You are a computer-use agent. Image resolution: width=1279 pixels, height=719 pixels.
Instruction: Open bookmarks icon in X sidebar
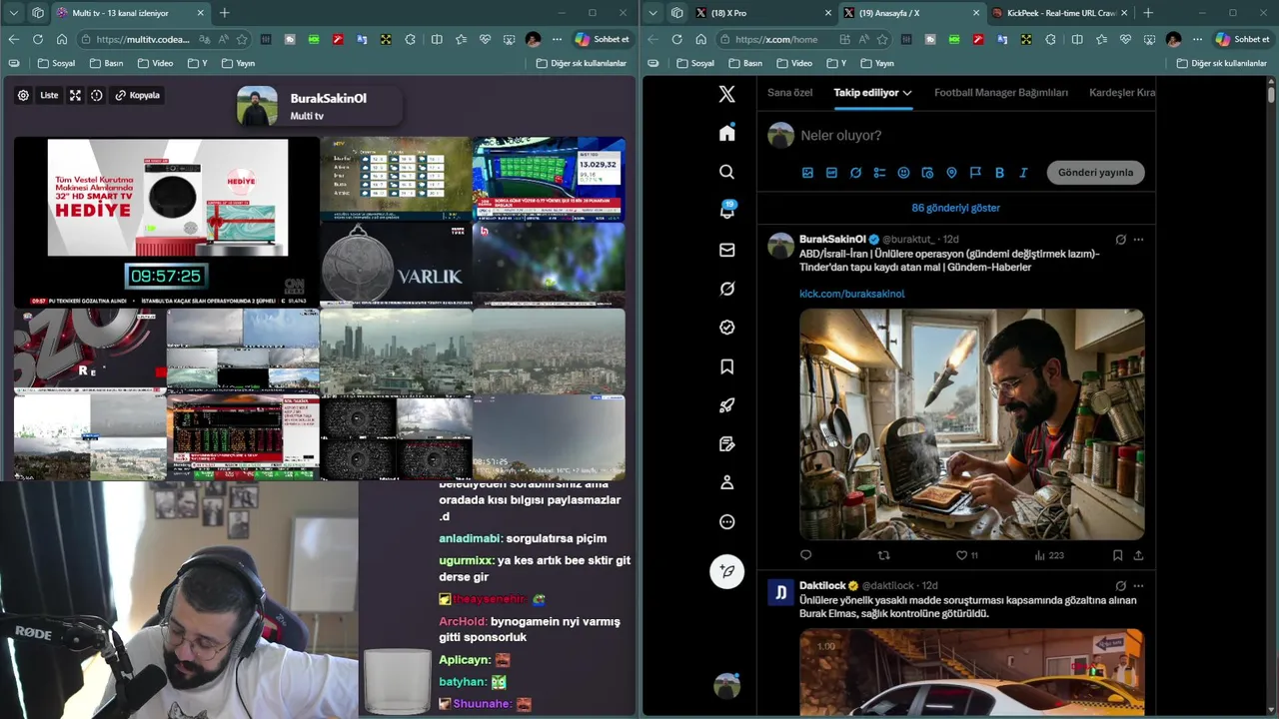[x=726, y=366]
